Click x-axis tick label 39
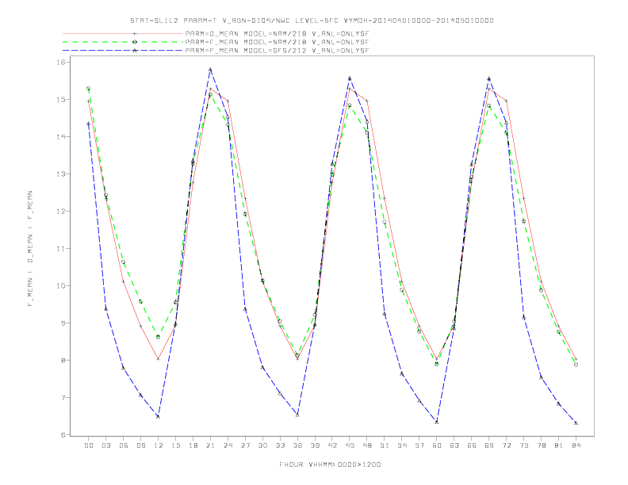Screen dimensions: 628x485 [316, 445]
